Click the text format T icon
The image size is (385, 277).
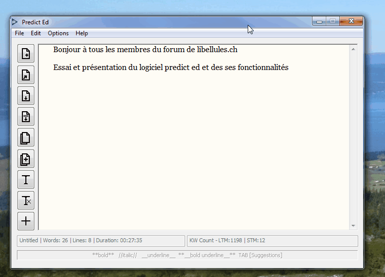[x=26, y=180]
